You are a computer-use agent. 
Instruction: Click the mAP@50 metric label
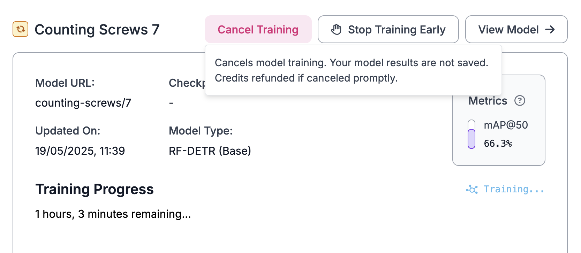click(506, 125)
